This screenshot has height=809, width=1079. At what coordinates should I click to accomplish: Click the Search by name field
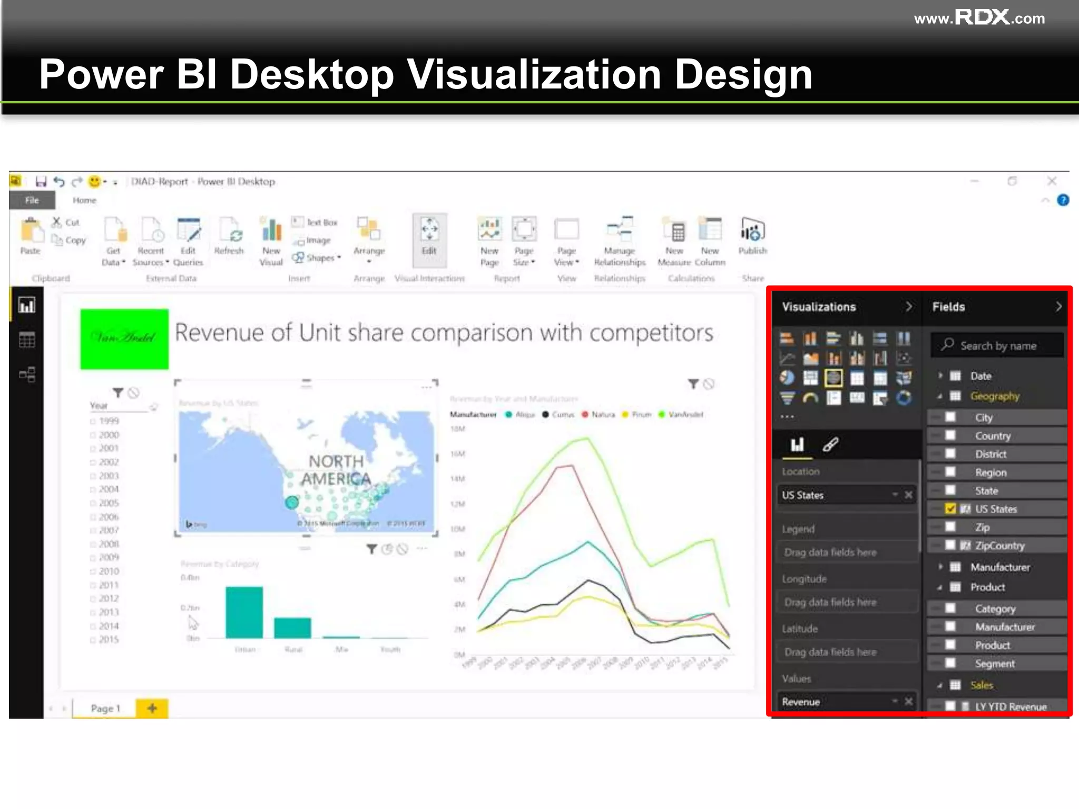pos(997,346)
